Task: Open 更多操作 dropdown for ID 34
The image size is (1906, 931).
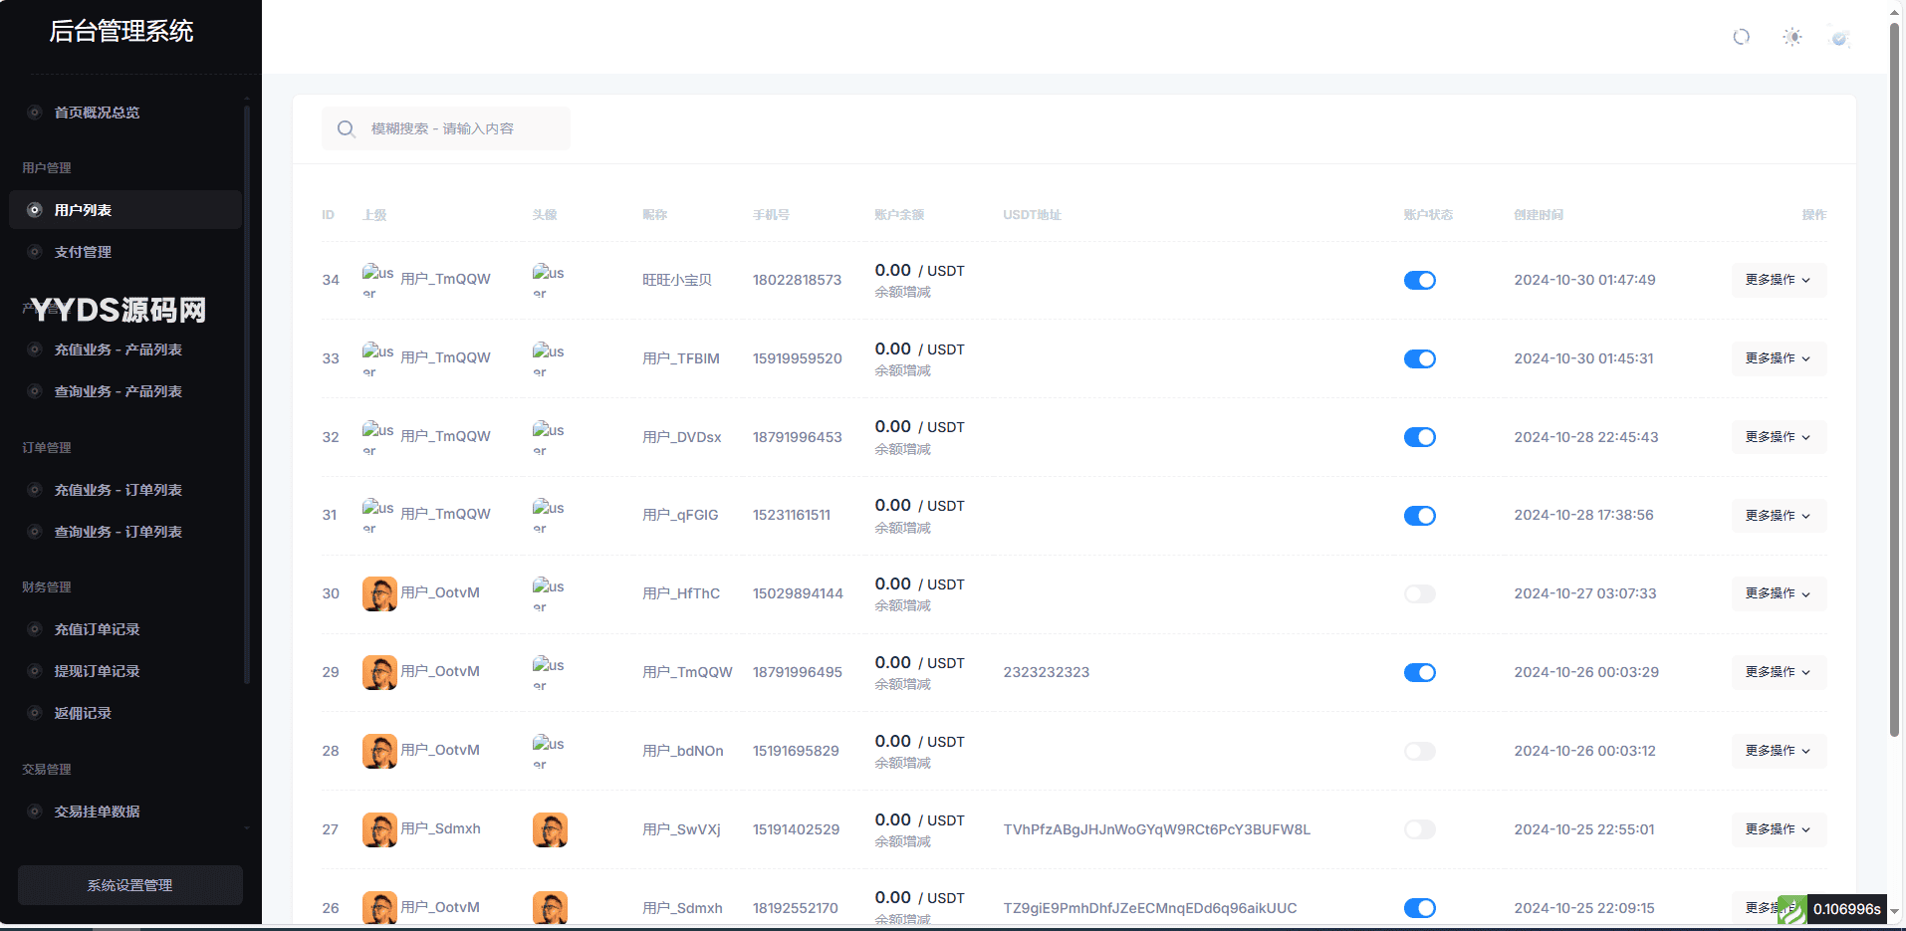Action: 1779,280
